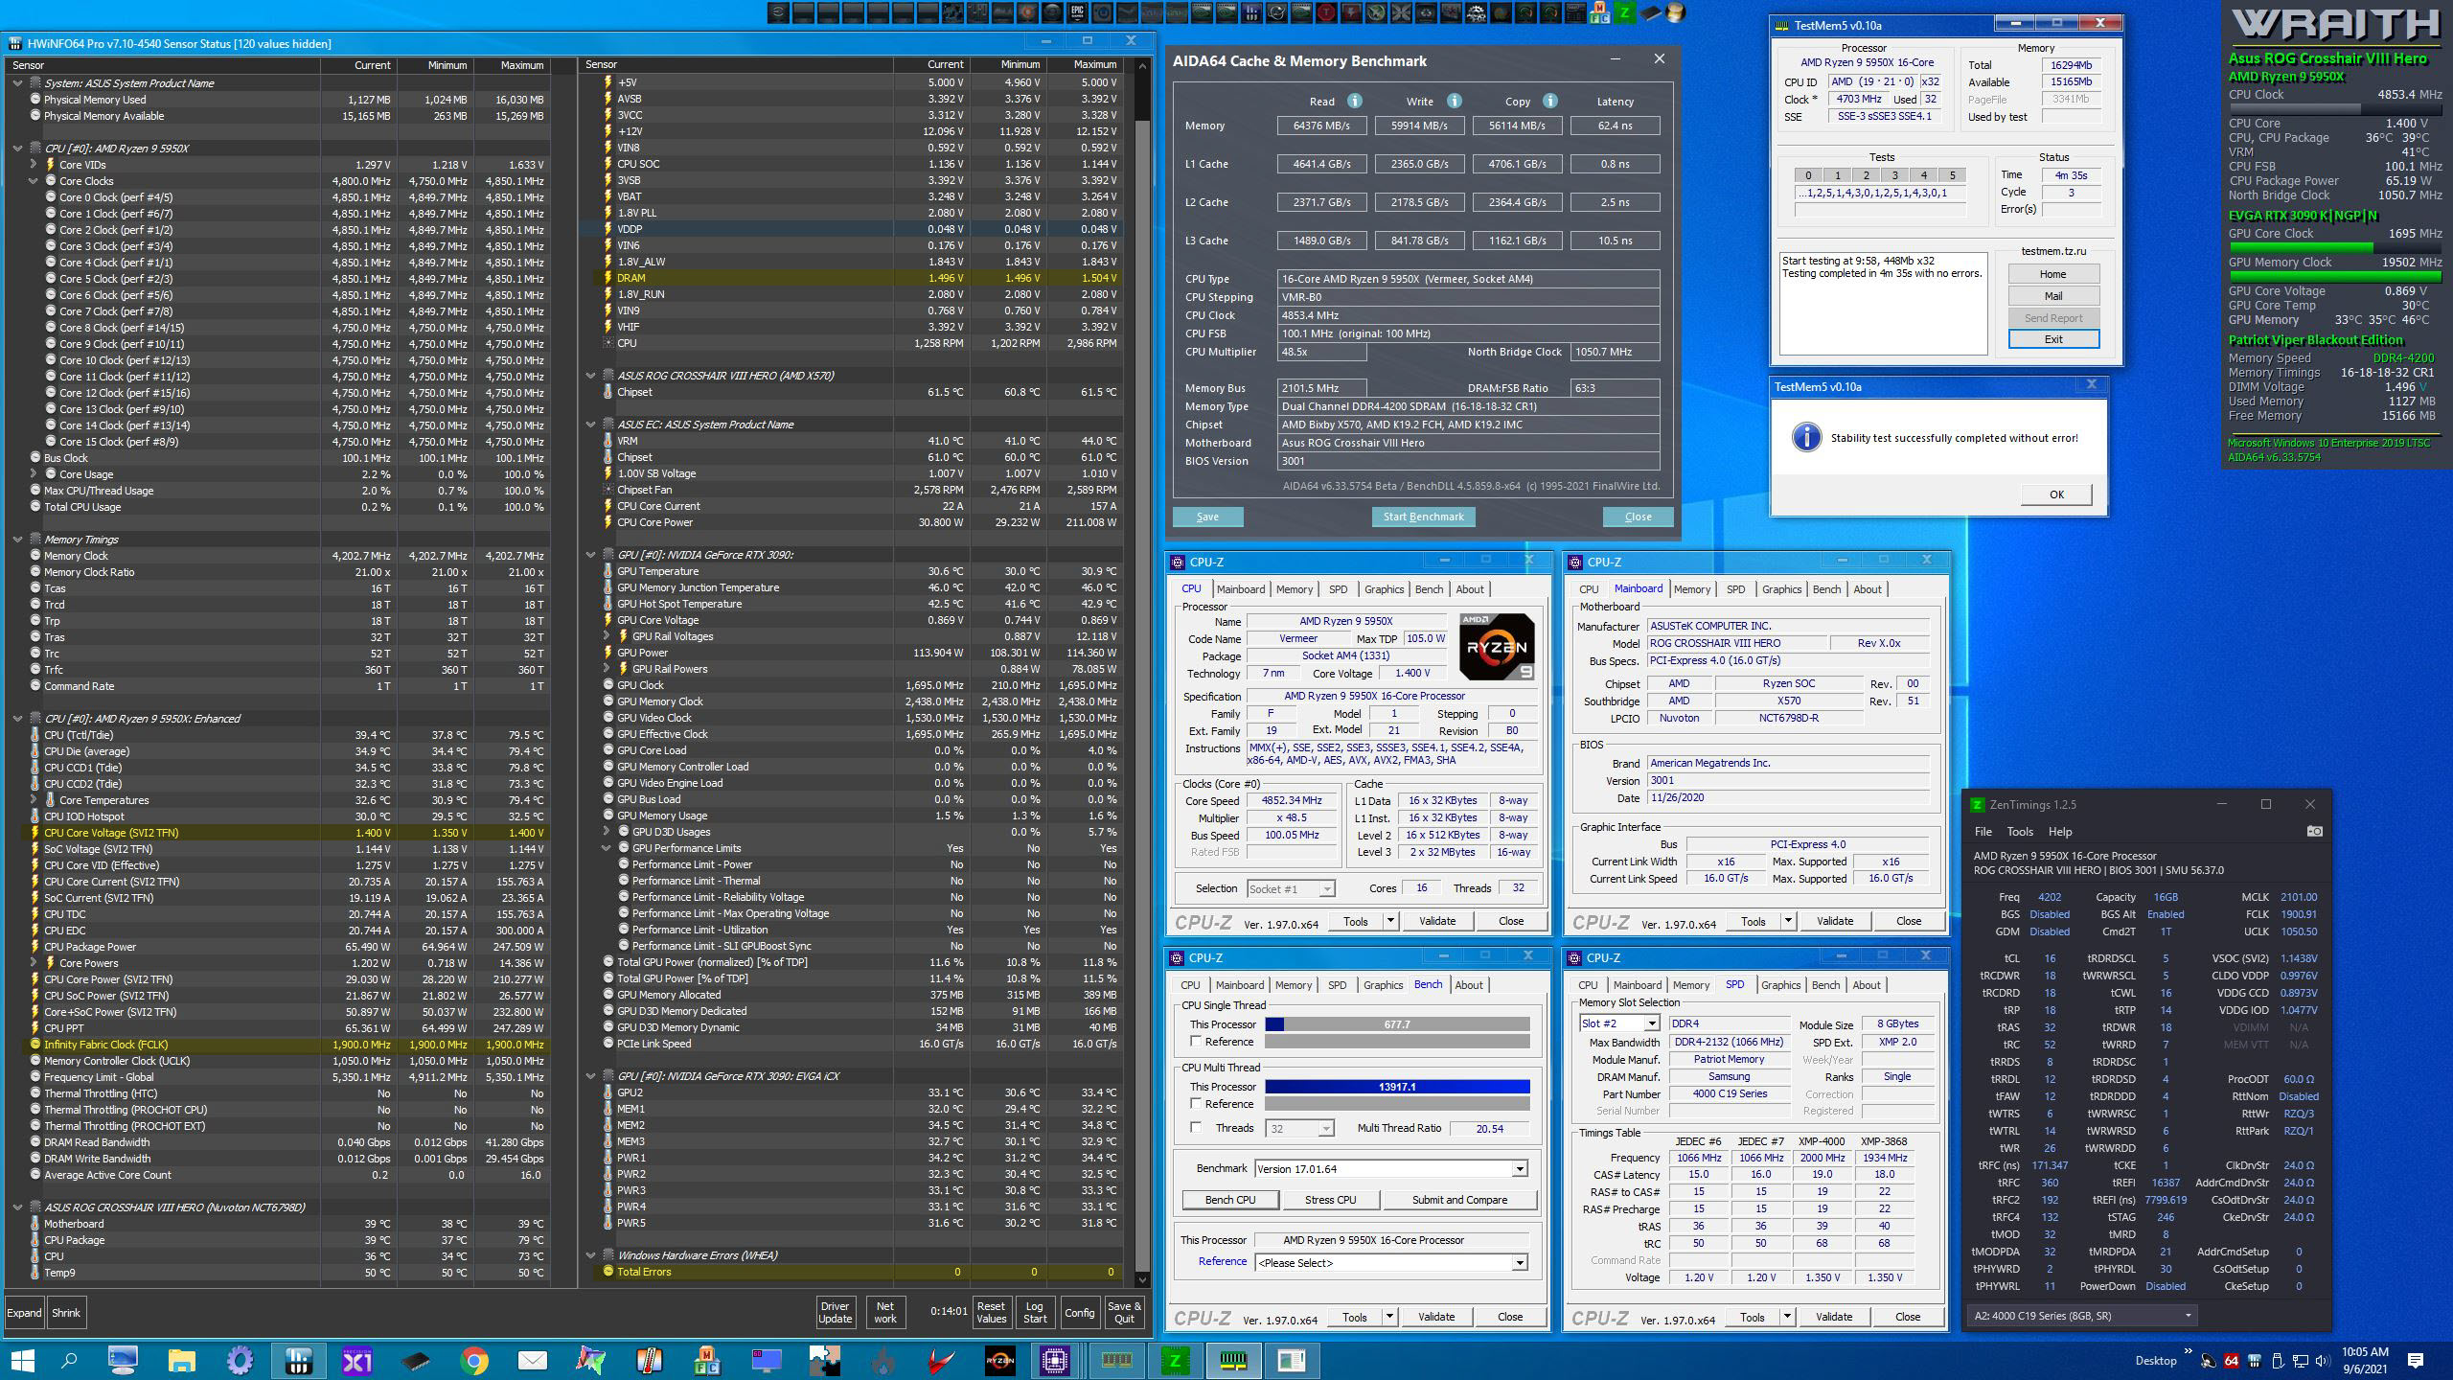Open Google Chrome from the taskbar
2453x1380 pixels.
(473, 1360)
